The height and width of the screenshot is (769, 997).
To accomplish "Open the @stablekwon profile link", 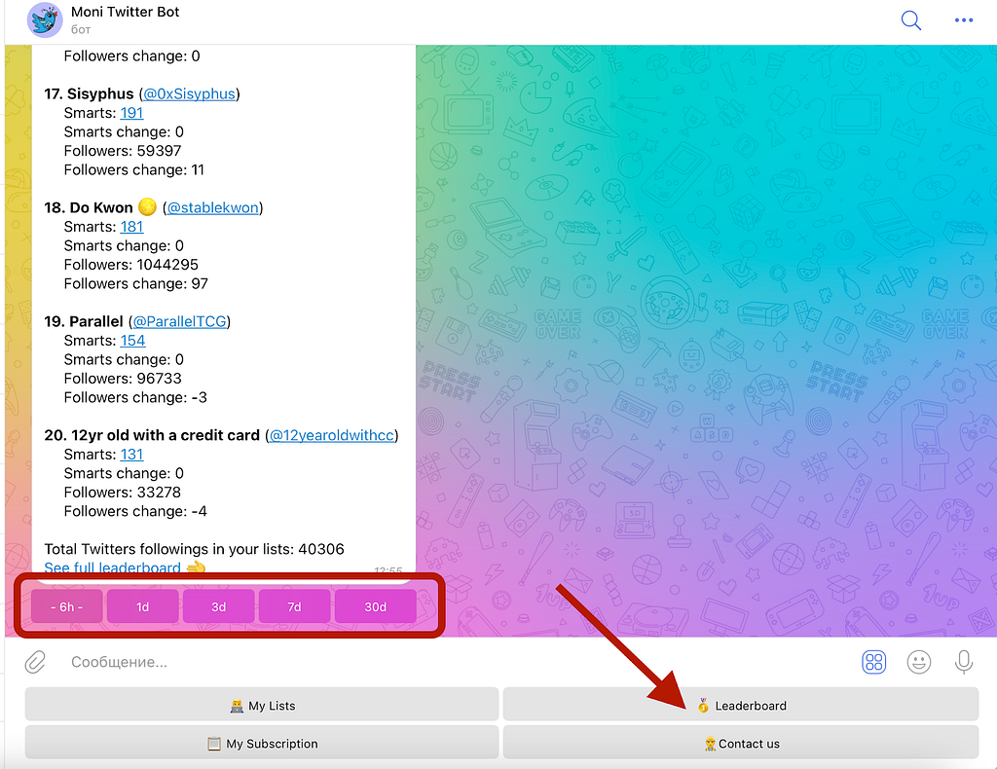I will [213, 207].
